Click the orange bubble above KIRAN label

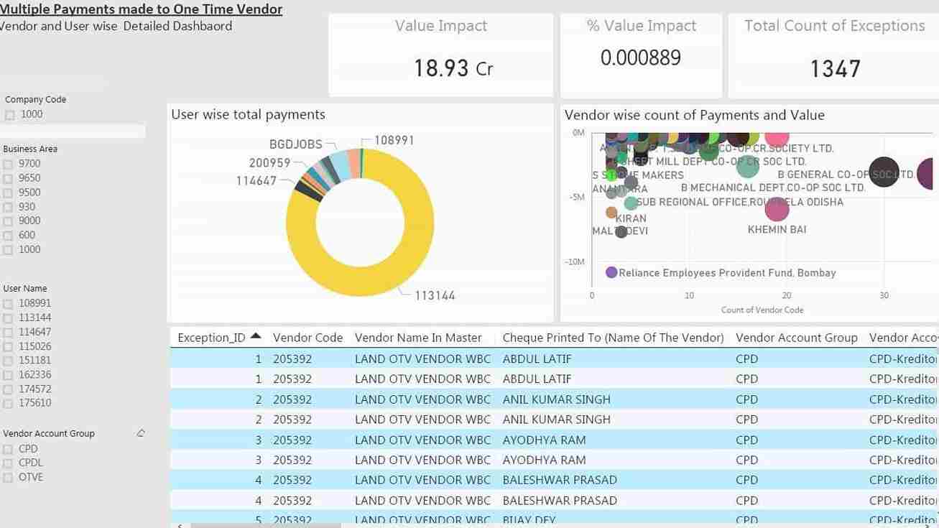point(611,212)
